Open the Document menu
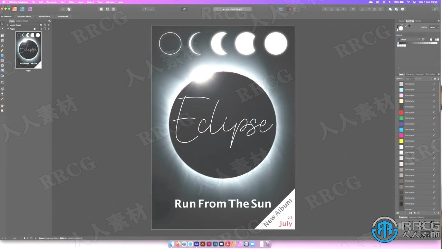 52,2
